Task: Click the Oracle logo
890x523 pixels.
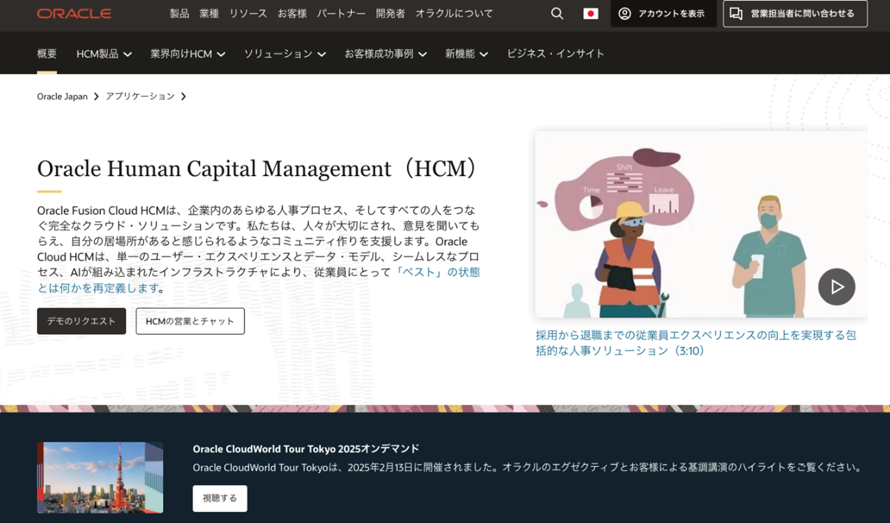Action: [x=74, y=14]
